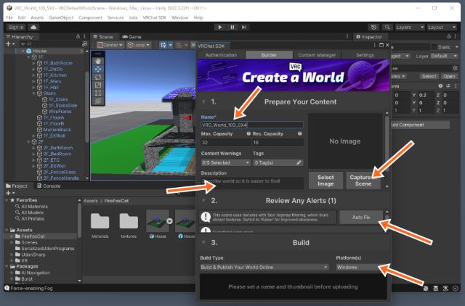Click the Project panel add (+) button

pos(9,193)
